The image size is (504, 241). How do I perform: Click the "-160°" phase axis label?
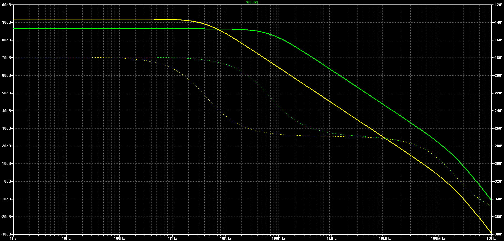click(x=498, y=40)
